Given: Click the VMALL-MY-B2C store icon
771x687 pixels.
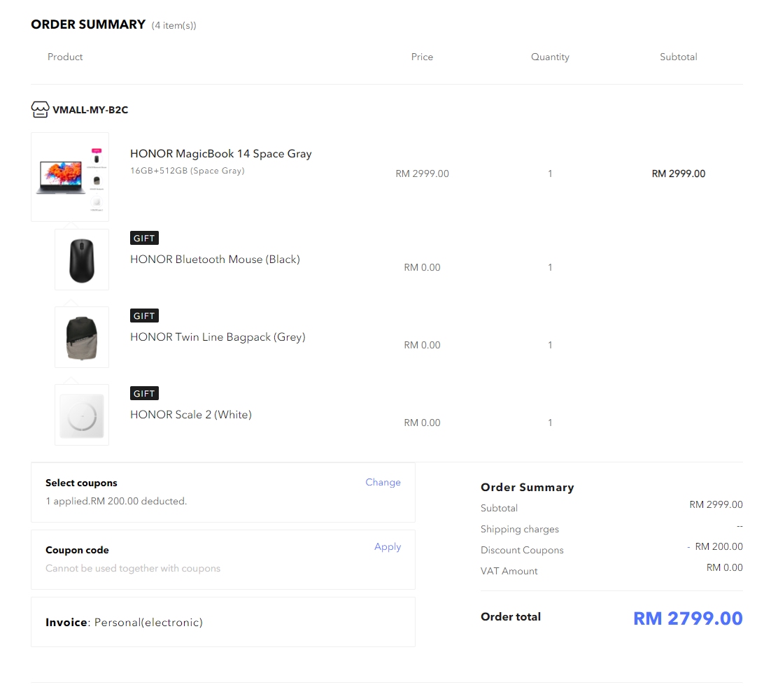Looking at the screenshot, I should (x=41, y=109).
